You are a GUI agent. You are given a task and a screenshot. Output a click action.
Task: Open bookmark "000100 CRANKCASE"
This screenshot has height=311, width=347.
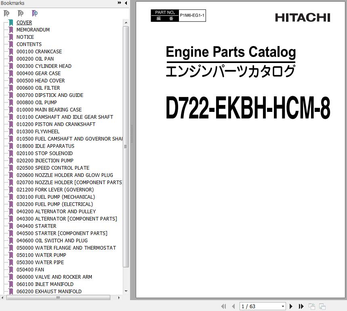(39, 52)
